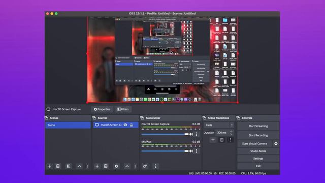This screenshot has width=325, height=183.
Task: Click CPU 2.1%, 60.00 fps status text
Action: click(253, 173)
